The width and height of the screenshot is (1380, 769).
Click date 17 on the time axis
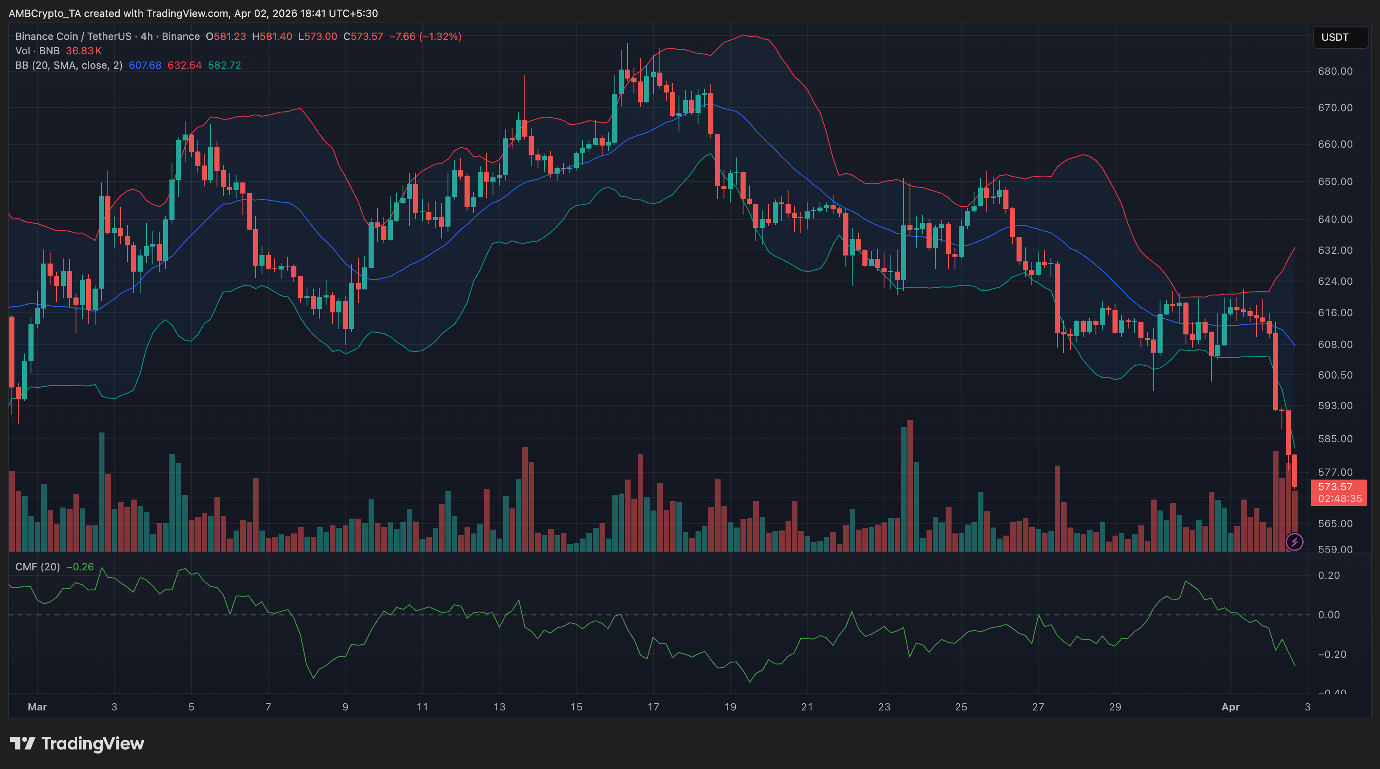(653, 707)
